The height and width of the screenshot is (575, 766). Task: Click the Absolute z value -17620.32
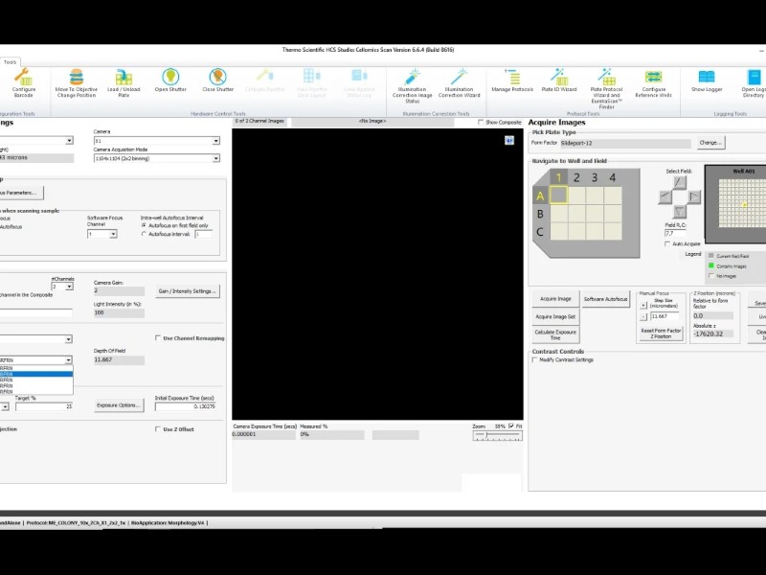(712, 333)
